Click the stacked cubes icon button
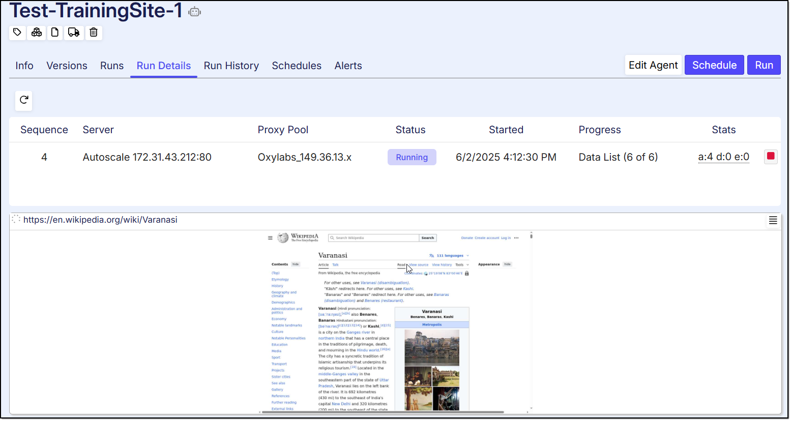Image resolution: width=791 pixels, height=421 pixels. (x=37, y=33)
